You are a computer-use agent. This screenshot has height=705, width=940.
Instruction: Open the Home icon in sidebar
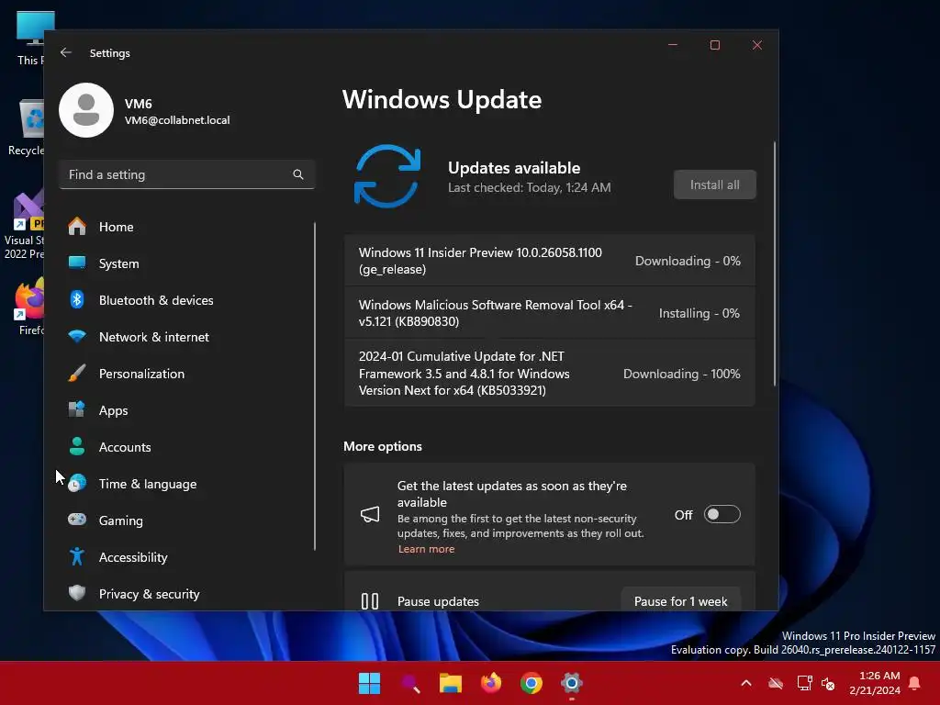[77, 227]
